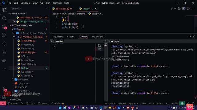This screenshot has width=197, height=110.
Task: Run the Python file with play button
Action: pos(172,9)
